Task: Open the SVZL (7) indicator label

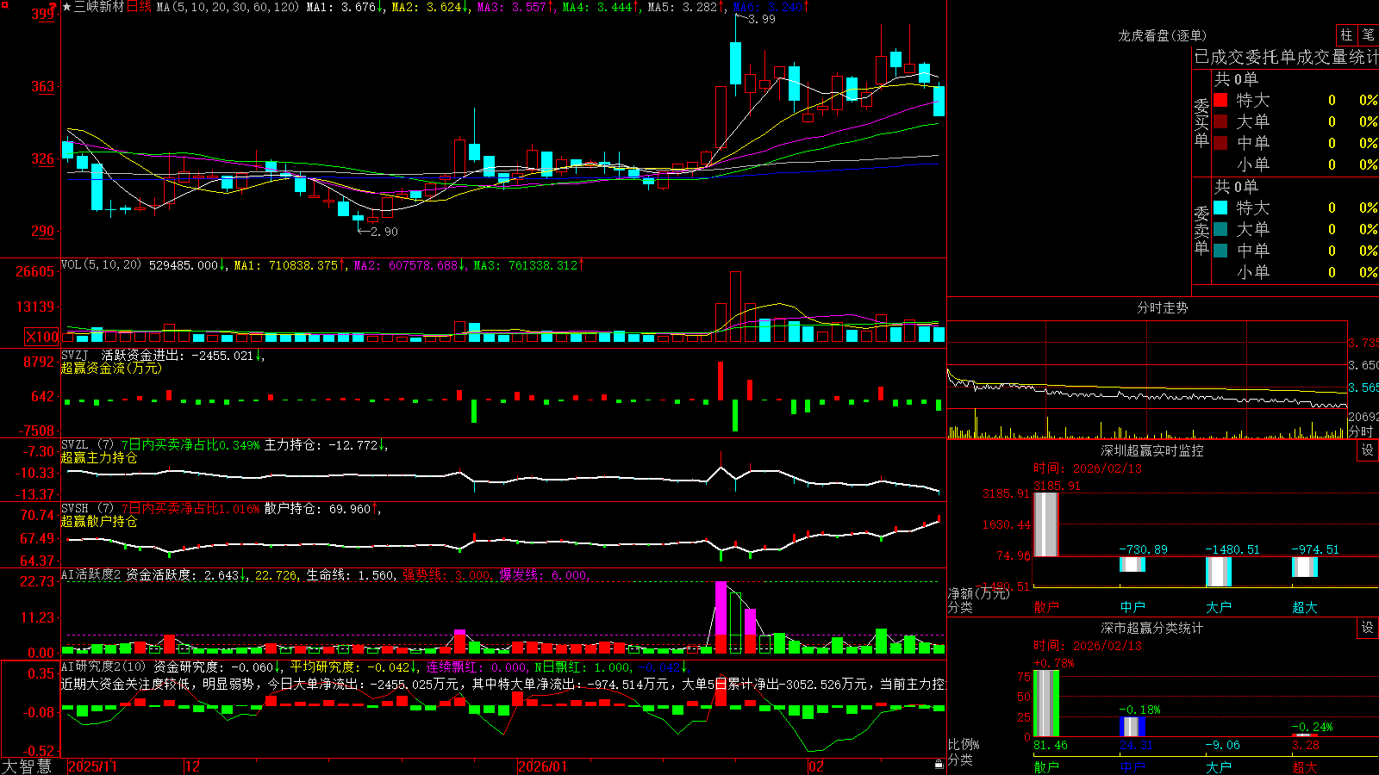Action: click(x=87, y=445)
